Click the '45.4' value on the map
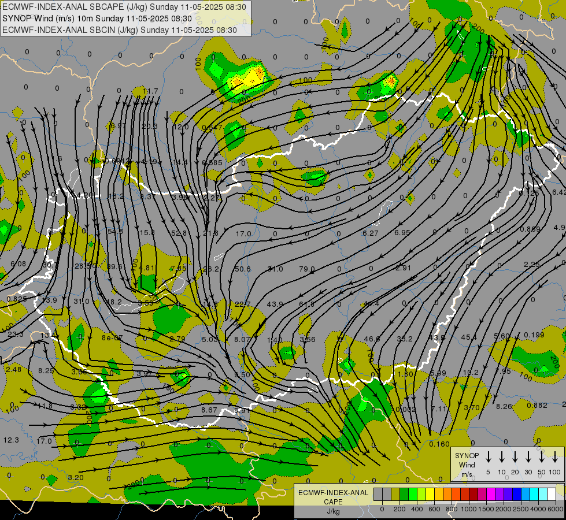This screenshot has height=520, width=566. coord(469,337)
